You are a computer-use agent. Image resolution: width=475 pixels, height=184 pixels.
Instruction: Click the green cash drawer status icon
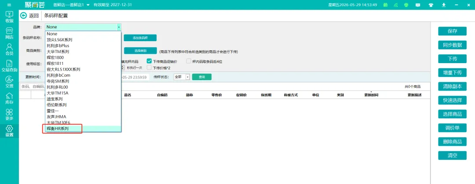(x=385, y=5)
